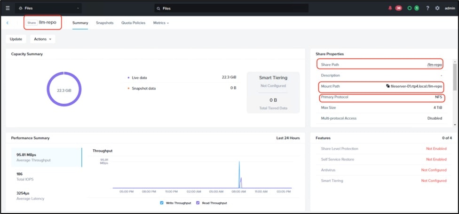Click the Description property row

[381, 76]
